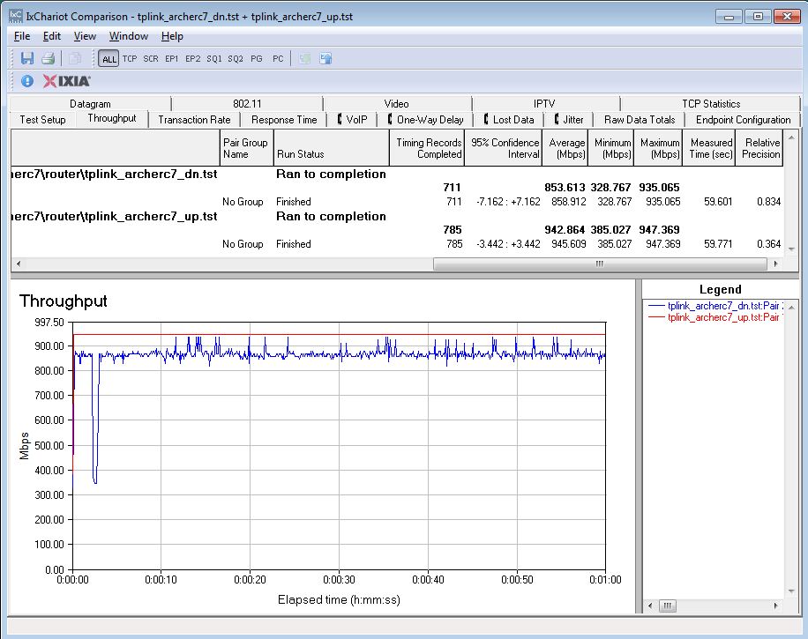Viewport: 808px width, 639px height.
Task: Click the table scroll-left arrow
Action: pyautogui.click(x=19, y=264)
